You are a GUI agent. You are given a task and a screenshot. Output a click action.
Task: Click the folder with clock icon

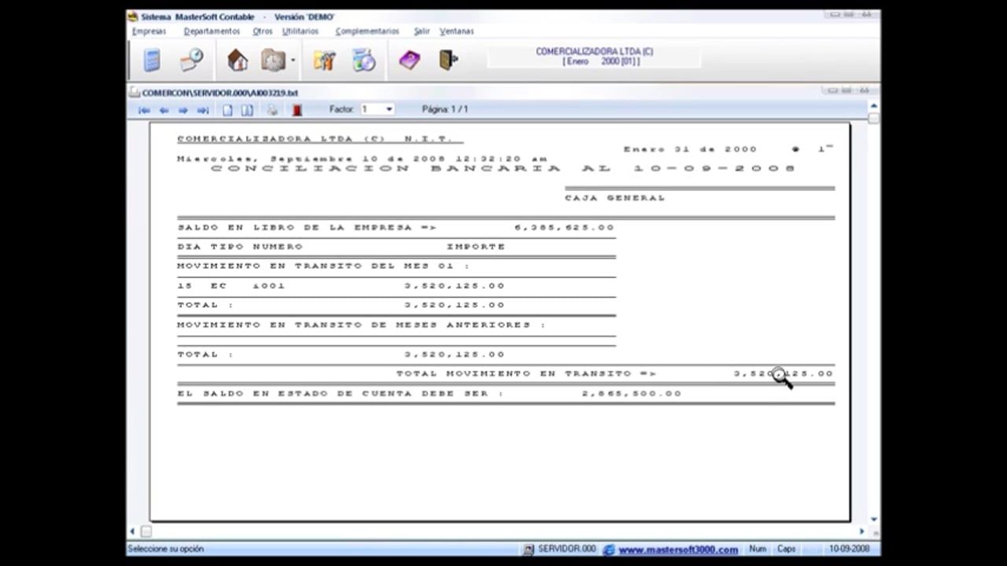(273, 61)
